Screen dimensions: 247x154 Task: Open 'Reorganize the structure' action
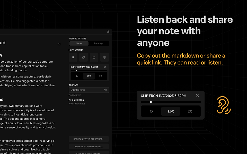coord(89,139)
